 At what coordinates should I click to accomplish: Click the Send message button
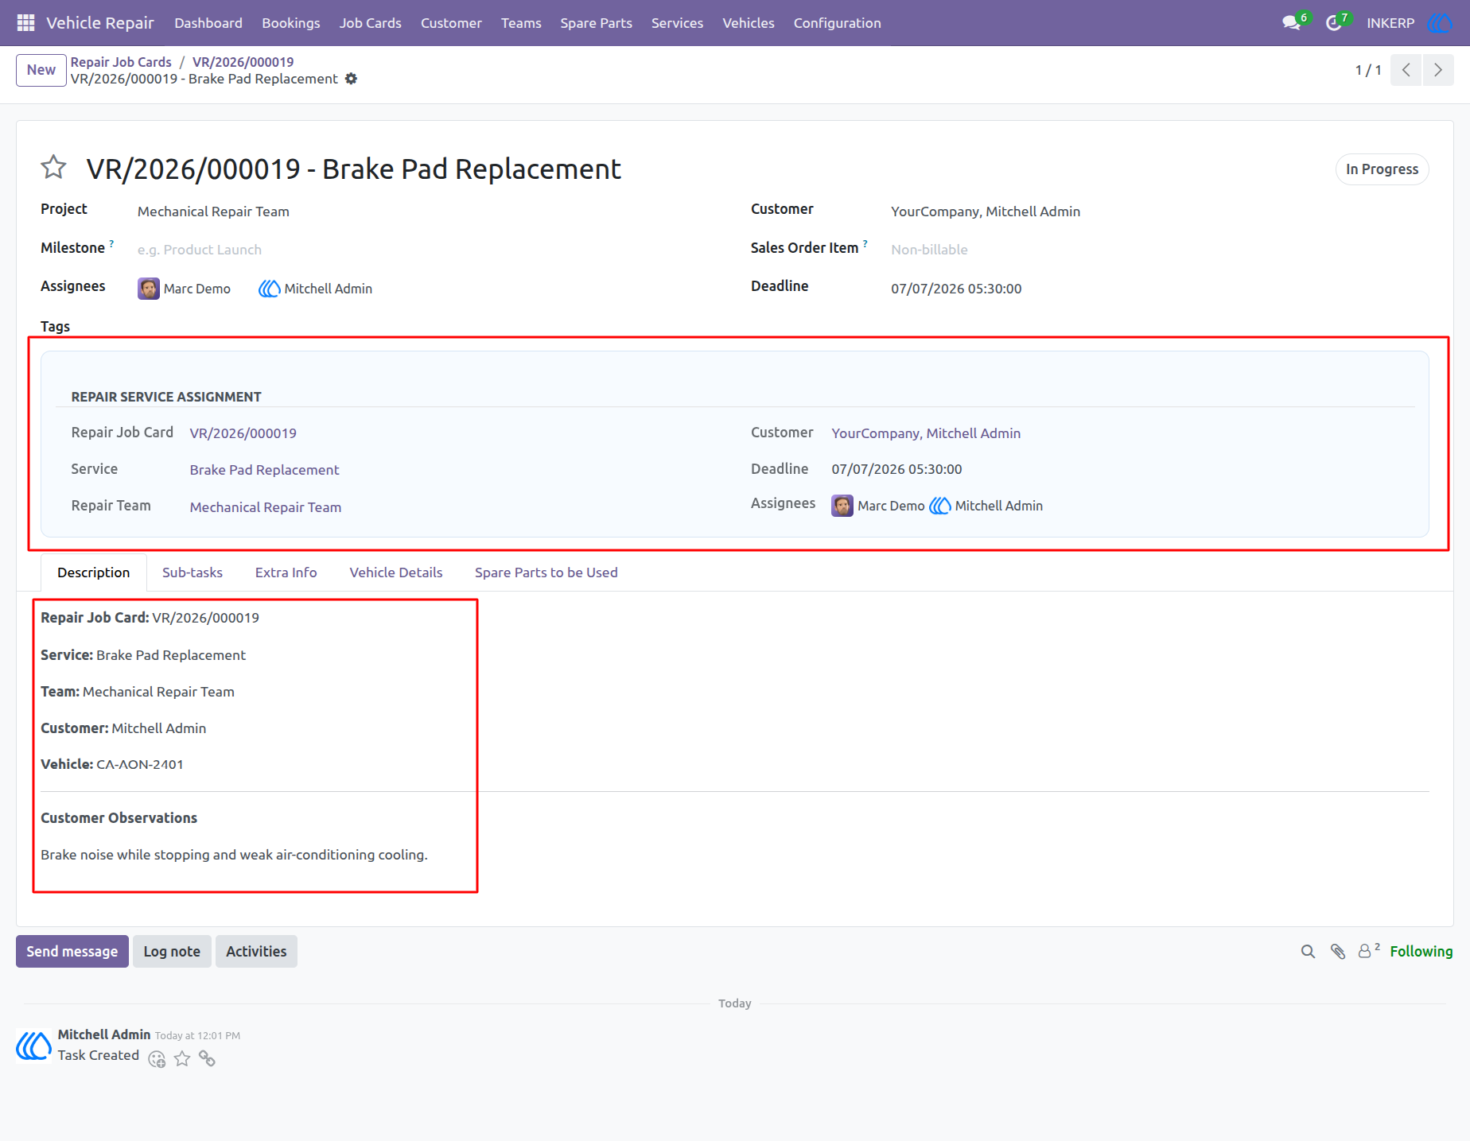point(72,952)
